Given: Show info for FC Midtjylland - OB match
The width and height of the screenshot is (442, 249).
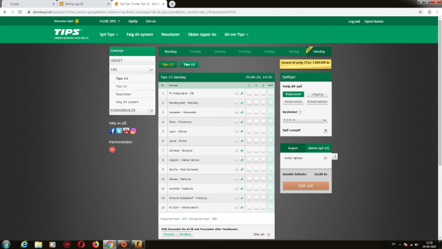Looking at the screenshot, I should click(236, 94).
